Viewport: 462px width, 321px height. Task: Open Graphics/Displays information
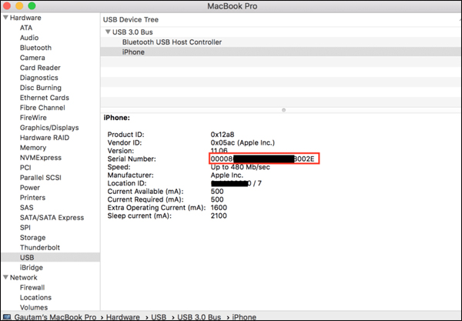pyautogui.click(x=49, y=128)
